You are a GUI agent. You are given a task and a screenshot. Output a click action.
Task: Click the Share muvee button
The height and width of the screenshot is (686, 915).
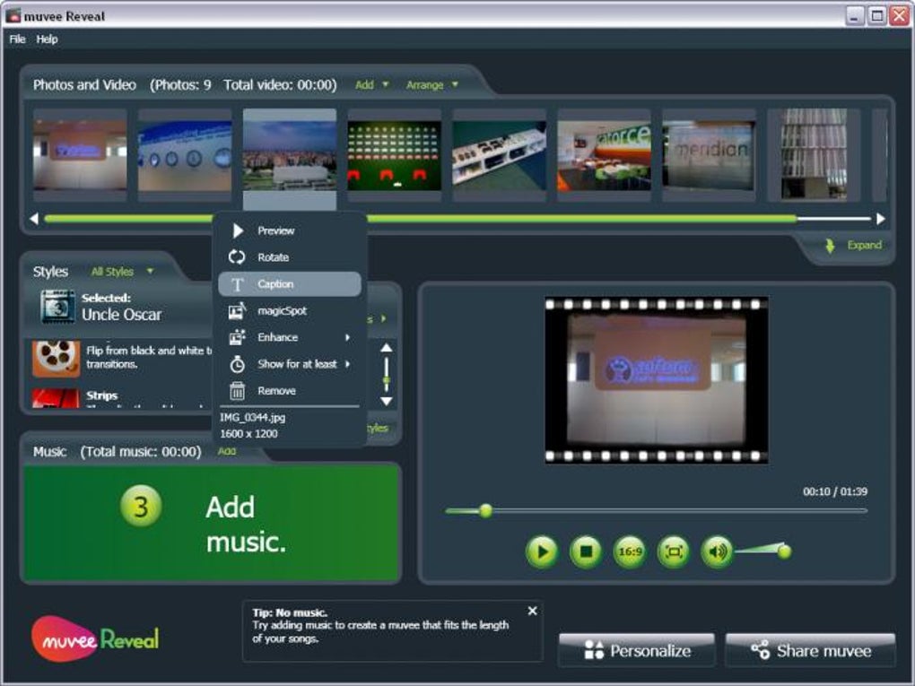(x=810, y=650)
